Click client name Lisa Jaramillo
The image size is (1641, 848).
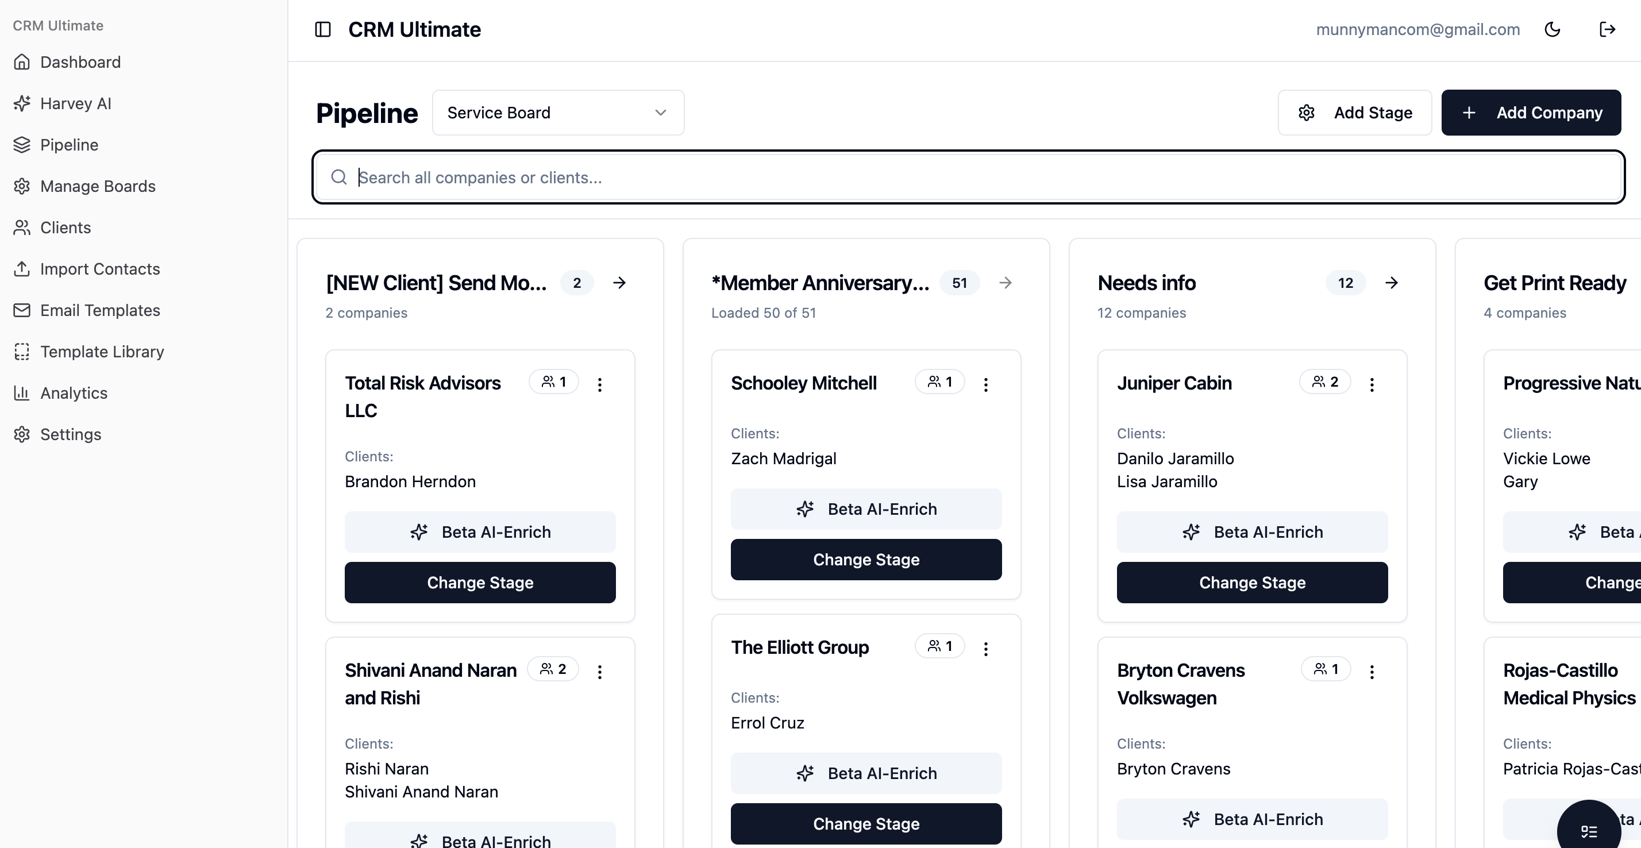pyautogui.click(x=1167, y=481)
